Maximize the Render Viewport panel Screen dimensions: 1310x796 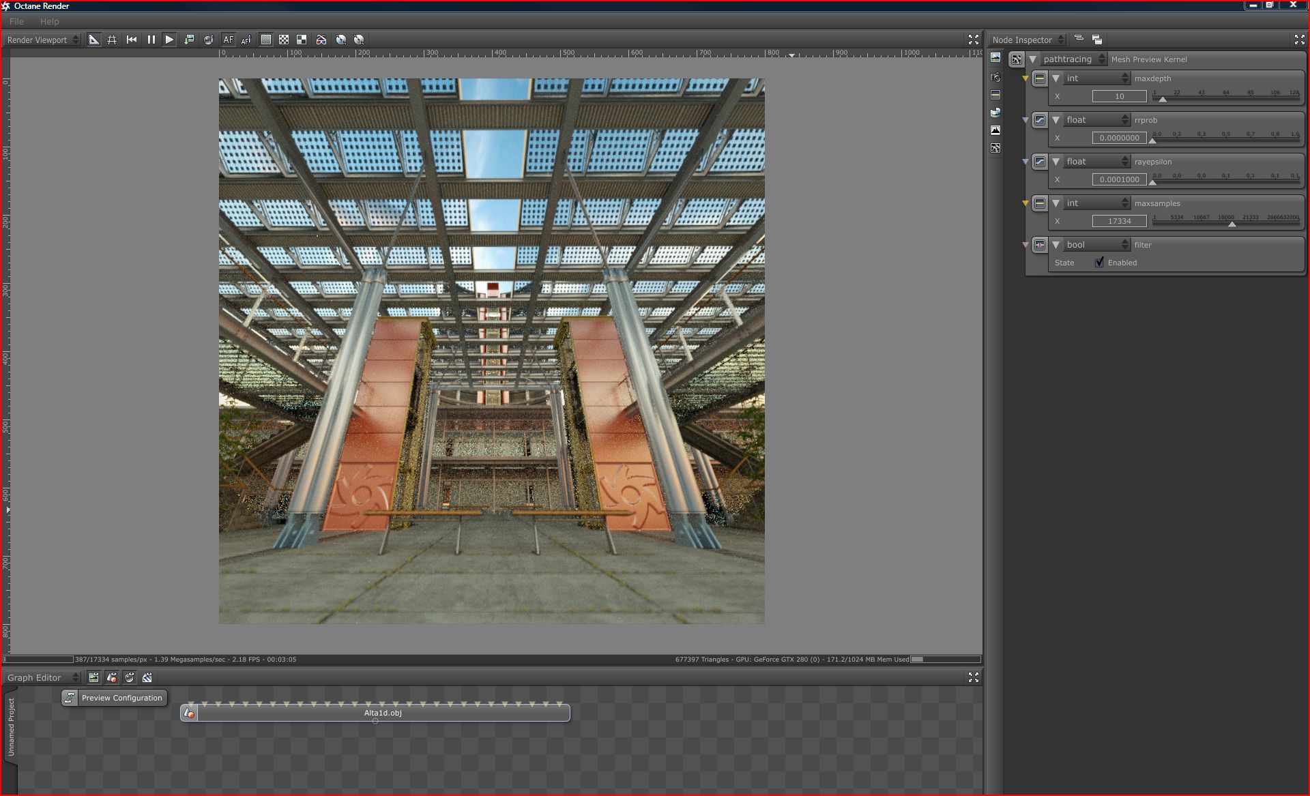(x=973, y=40)
